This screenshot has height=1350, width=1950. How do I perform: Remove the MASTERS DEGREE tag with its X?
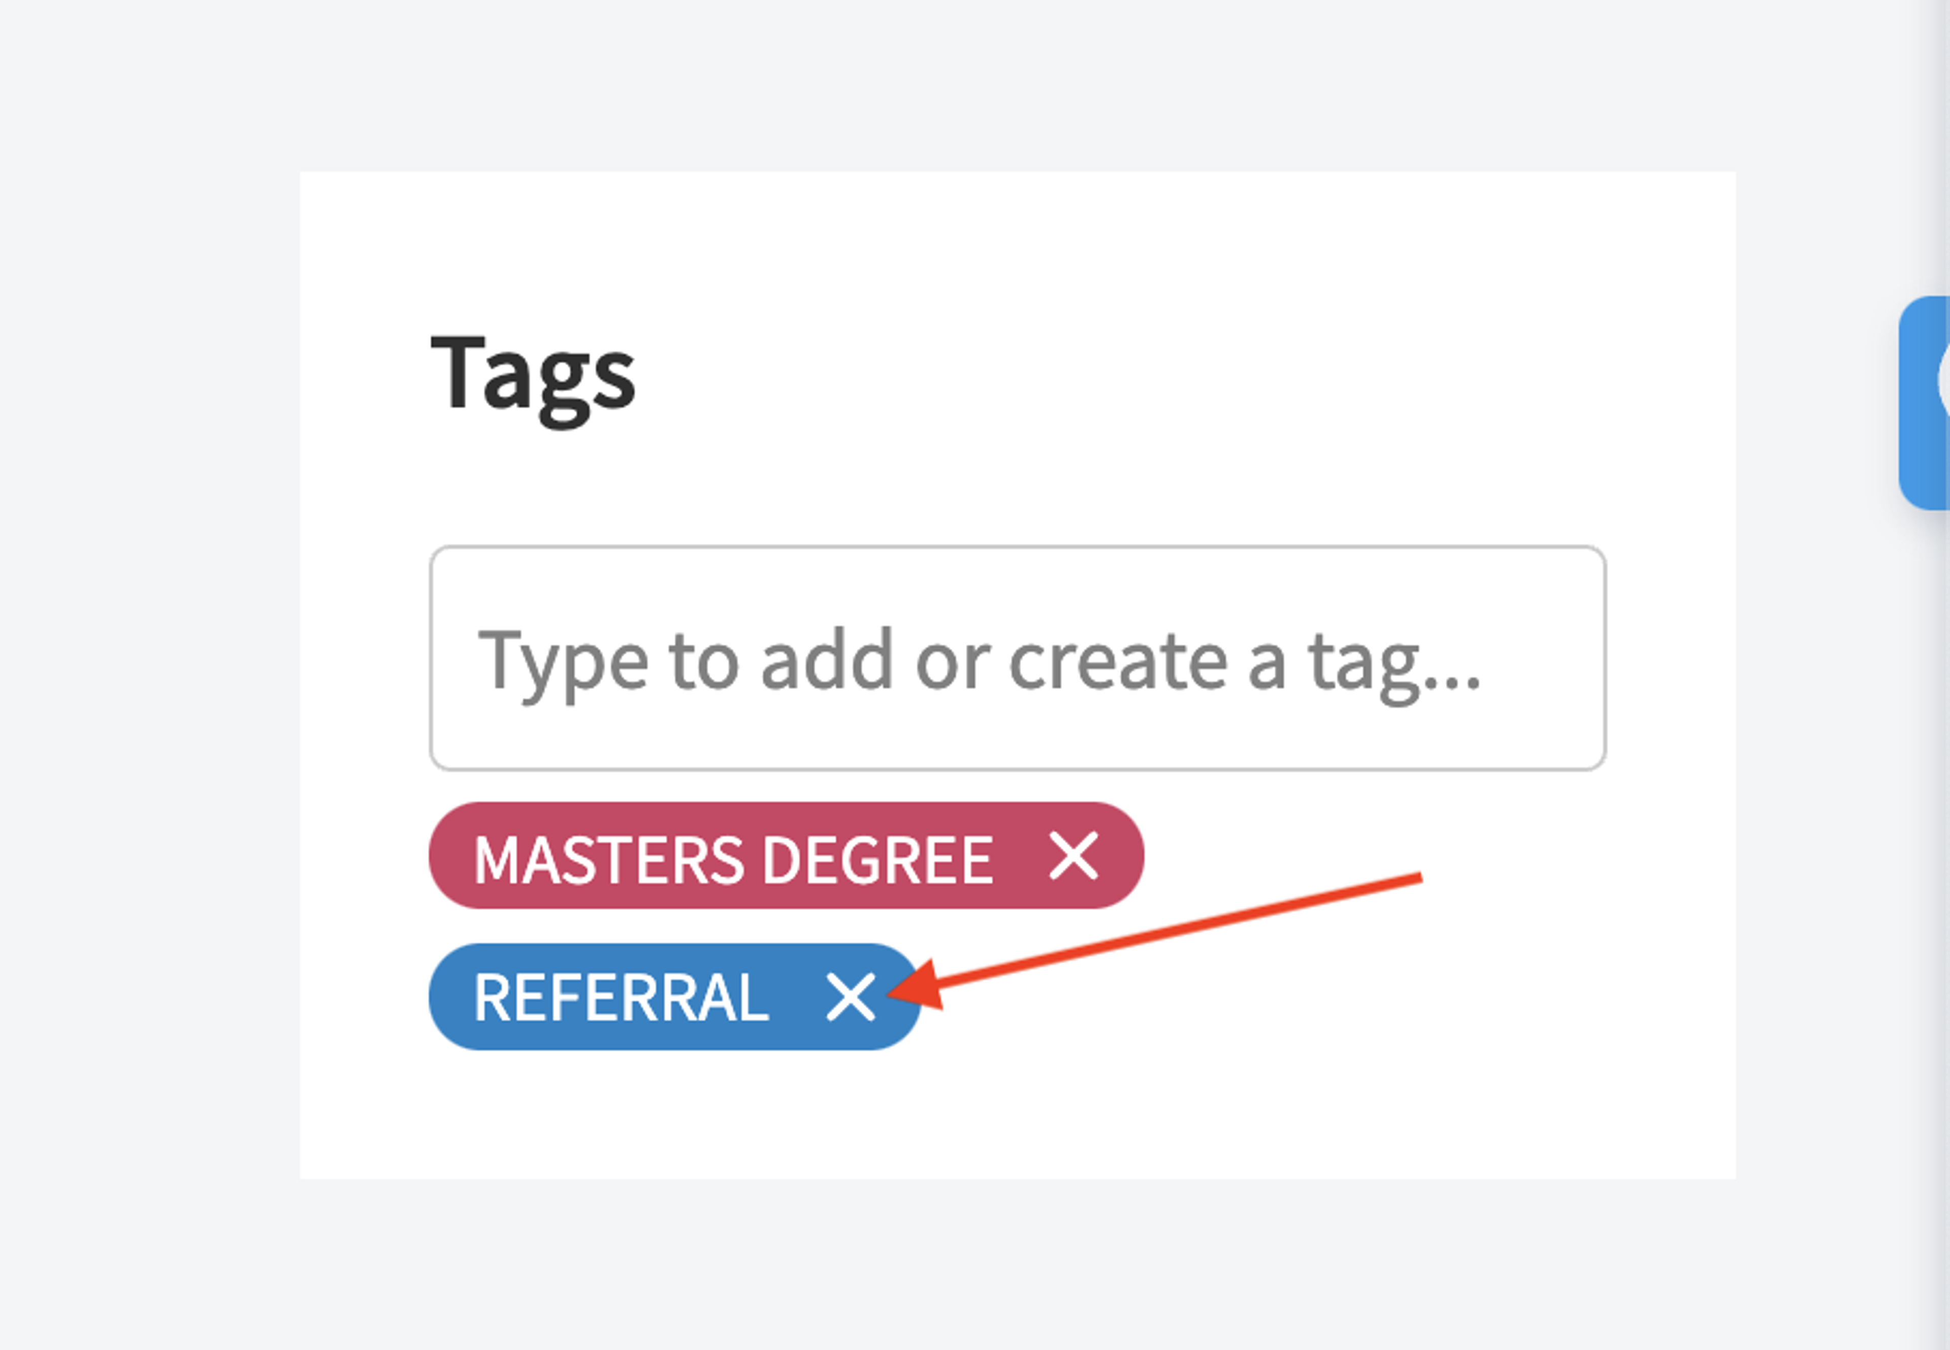[1073, 855]
